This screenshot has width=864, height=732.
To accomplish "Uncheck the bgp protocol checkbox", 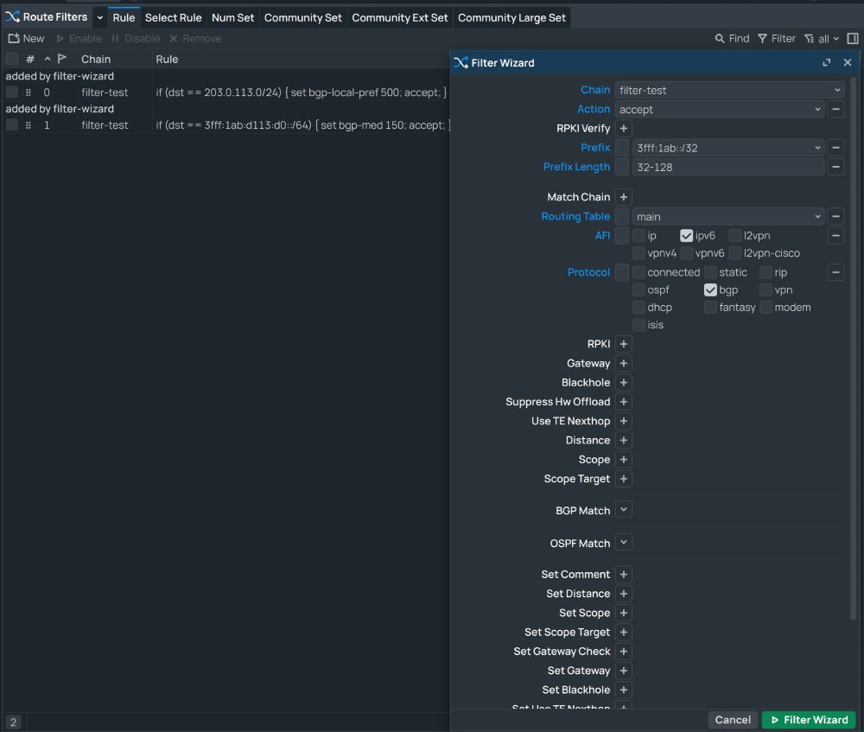I will point(710,290).
